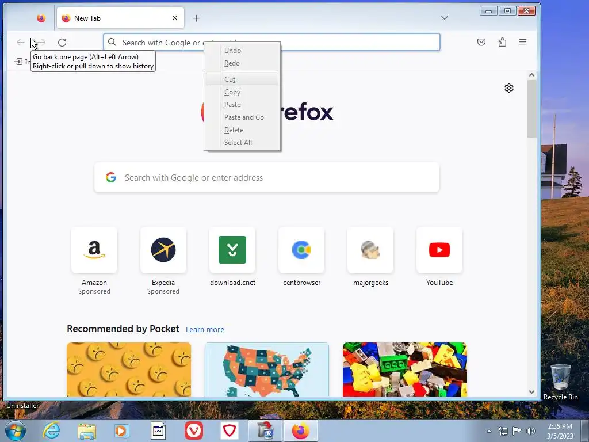Open the Lego bricks Pocket article thumbnail
589x442 pixels.
(x=404, y=369)
